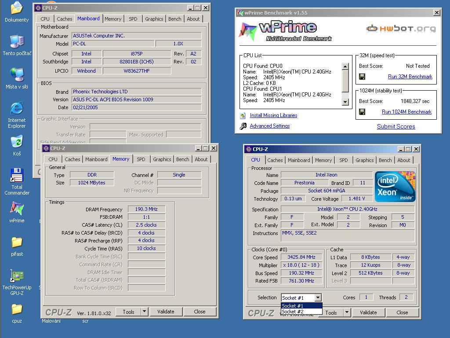Click Tools button in Memory window
Screen dimensions: 450x338
click(x=128, y=312)
